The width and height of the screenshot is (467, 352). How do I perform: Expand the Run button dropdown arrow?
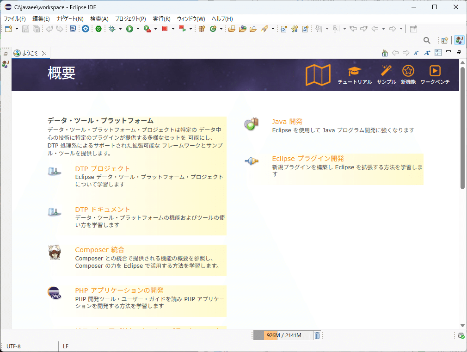(137, 29)
